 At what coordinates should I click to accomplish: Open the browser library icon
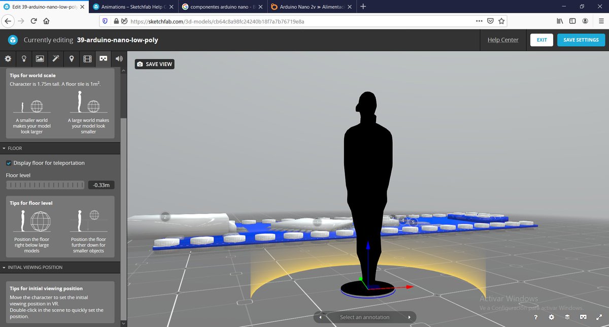560,21
